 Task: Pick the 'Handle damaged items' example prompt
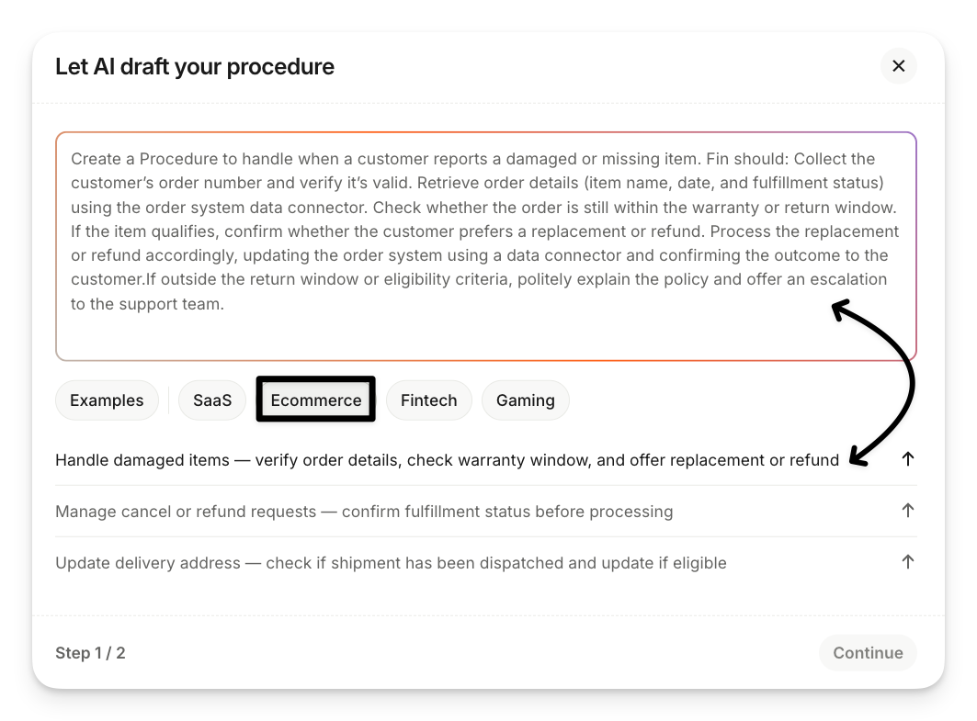(447, 460)
